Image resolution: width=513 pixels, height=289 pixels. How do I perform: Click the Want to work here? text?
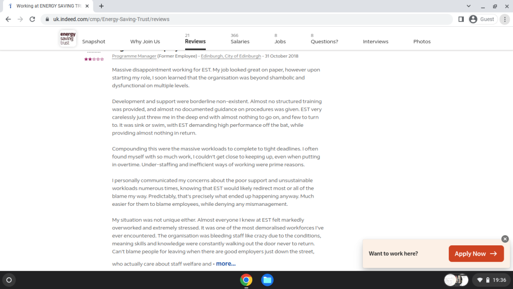click(393, 254)
